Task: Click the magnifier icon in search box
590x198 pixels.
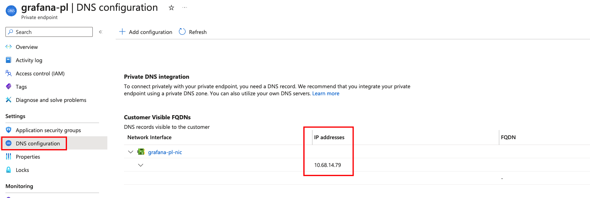Action: [10, 32]
